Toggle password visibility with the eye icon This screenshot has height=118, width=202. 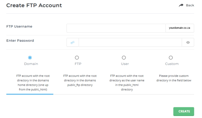(188, 43)
